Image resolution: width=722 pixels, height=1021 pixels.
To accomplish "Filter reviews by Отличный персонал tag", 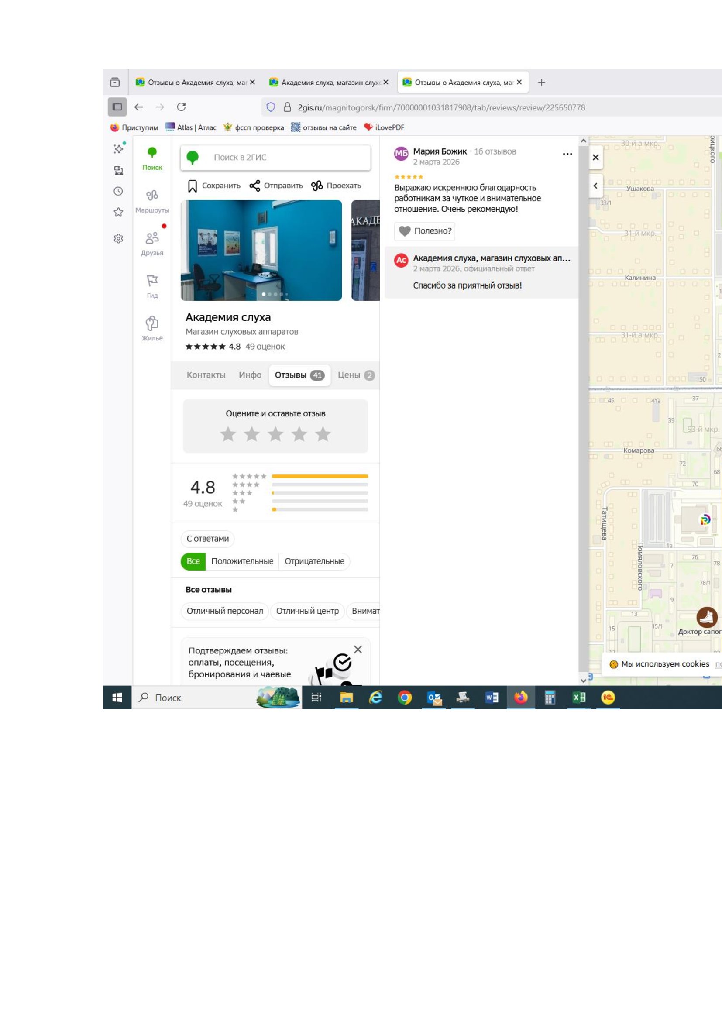I will [224, 612].
